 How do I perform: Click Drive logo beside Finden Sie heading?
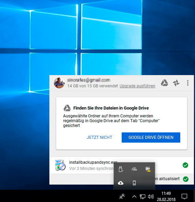[x=67, y=108]
